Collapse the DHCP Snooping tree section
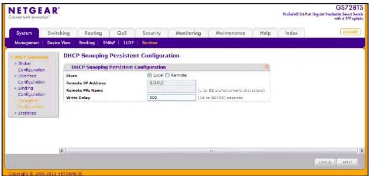 point(30,57)
